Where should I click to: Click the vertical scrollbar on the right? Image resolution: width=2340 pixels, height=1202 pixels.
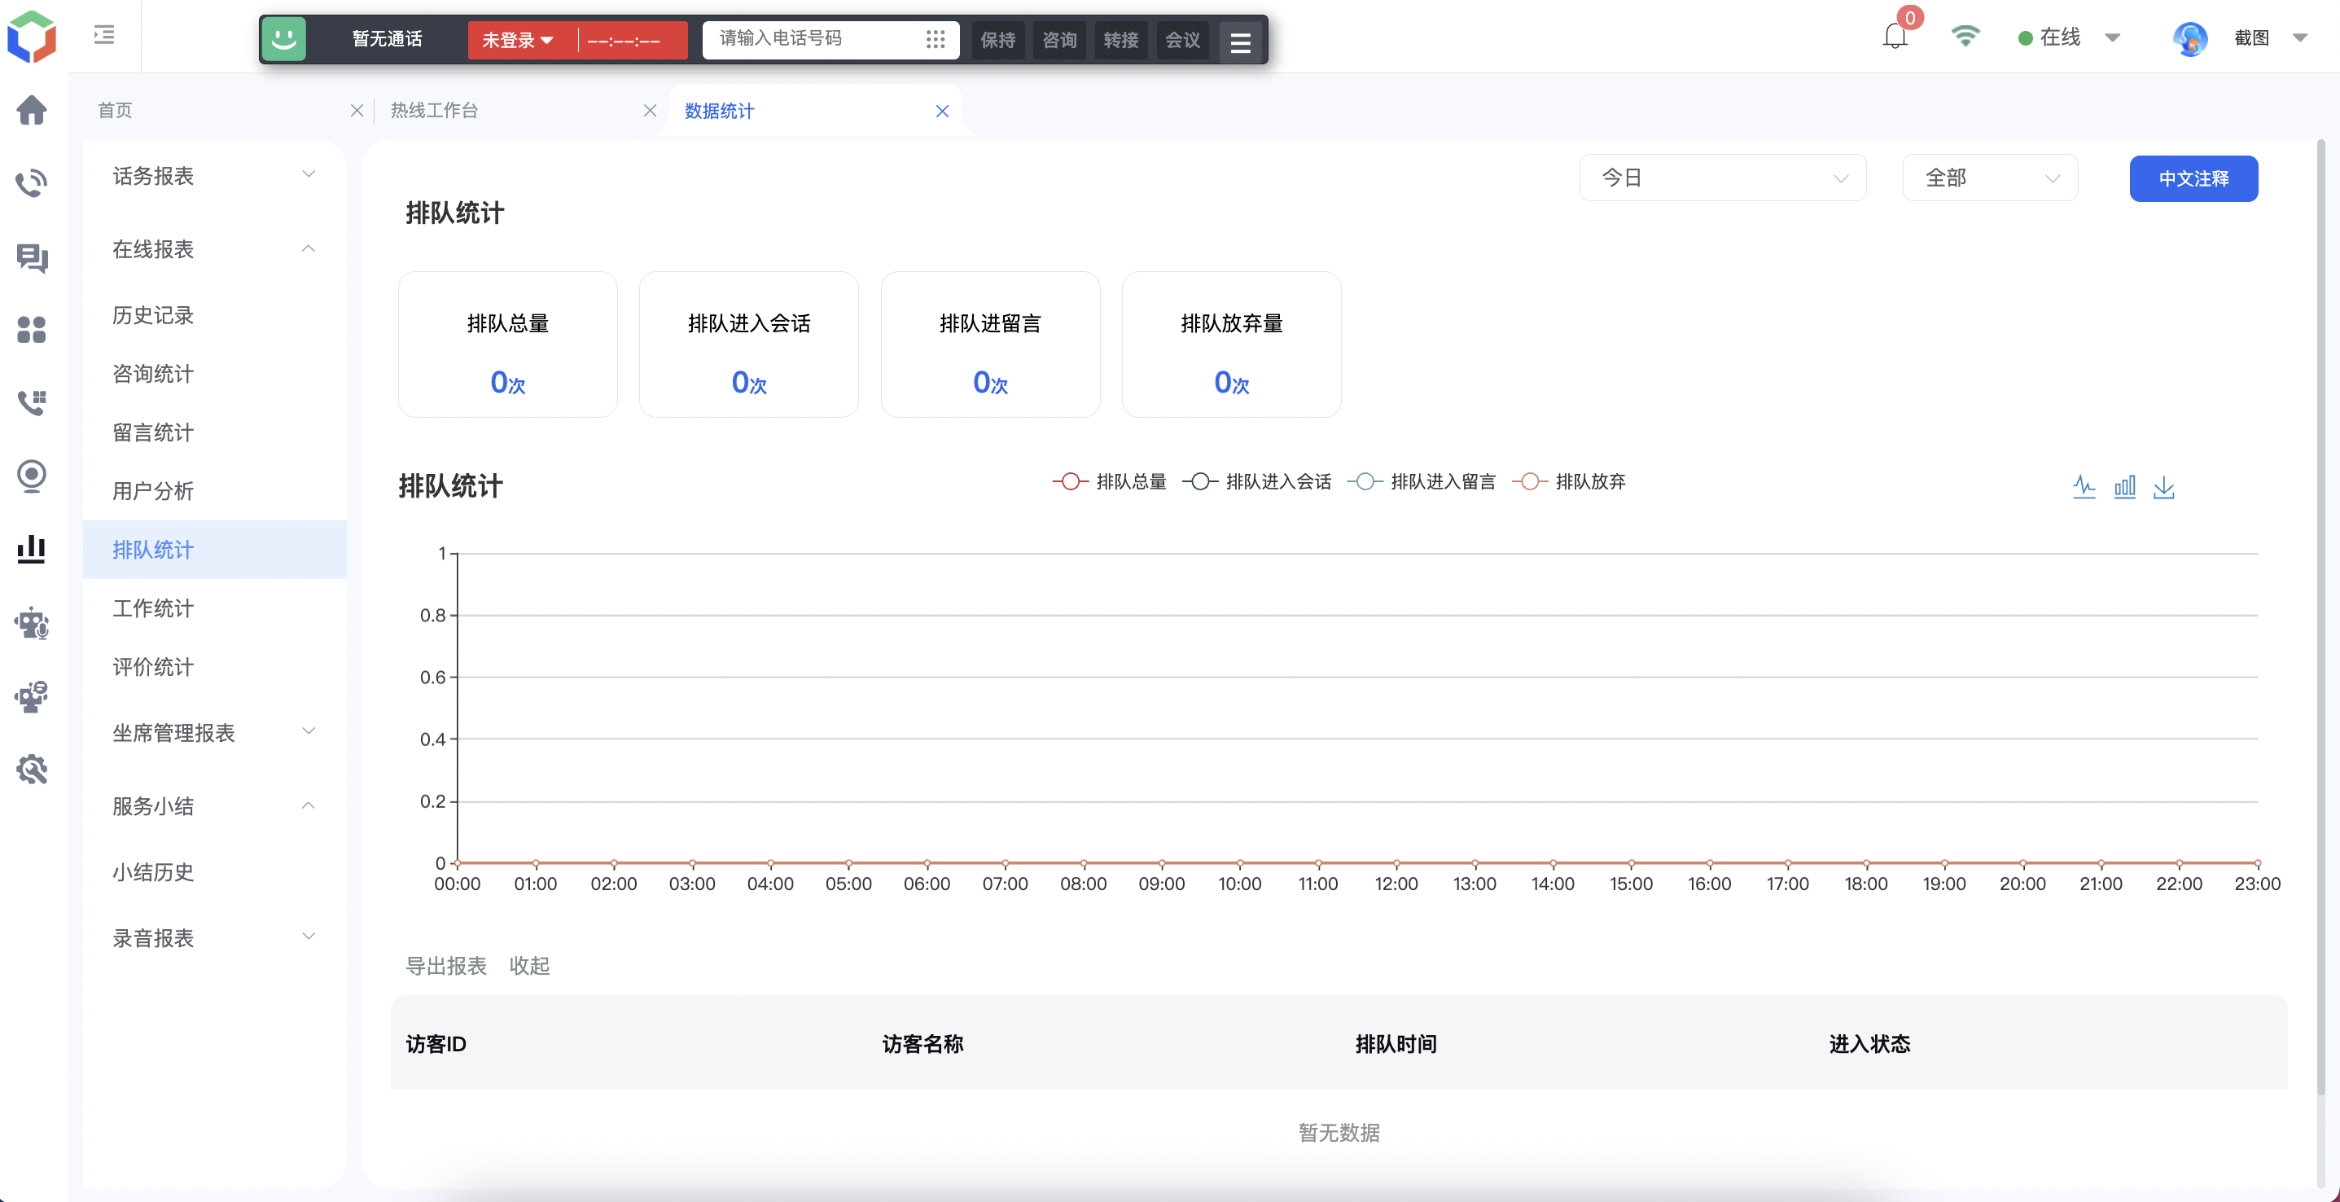2322,618
